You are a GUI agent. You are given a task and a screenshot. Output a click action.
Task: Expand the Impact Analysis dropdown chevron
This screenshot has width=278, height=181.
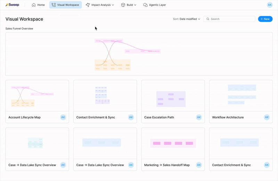click(x=113, y=5)
